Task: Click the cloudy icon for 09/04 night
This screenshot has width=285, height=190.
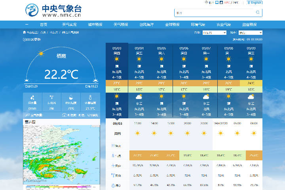Action: click(139, 97)
